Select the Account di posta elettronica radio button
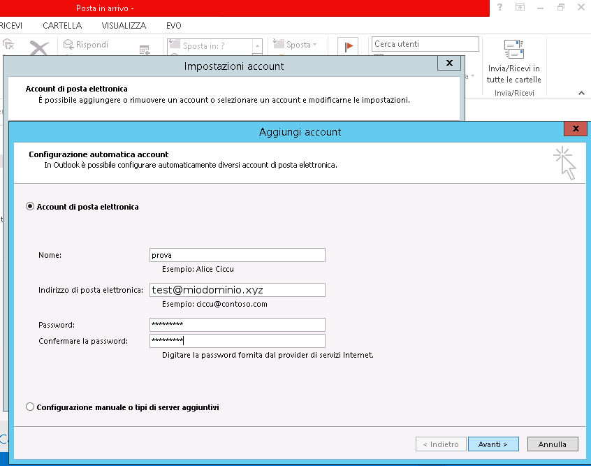591x466 pixels. tap(30, 207)
